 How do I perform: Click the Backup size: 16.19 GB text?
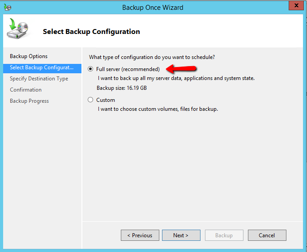[x=122, y=88]
